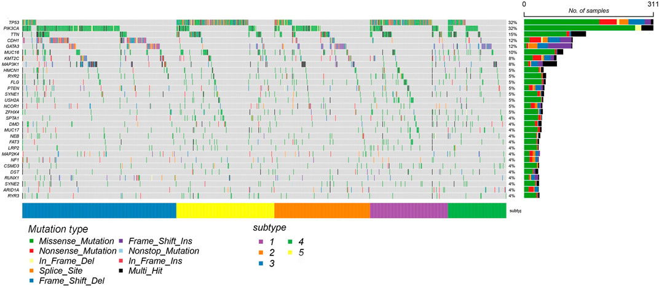Click the 32% value in the TP53 row
Image resolution: width=659 pixels, height=288 pixels.
pos(512,22)
